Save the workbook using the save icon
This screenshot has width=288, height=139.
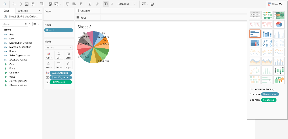(x=27, y=4)
